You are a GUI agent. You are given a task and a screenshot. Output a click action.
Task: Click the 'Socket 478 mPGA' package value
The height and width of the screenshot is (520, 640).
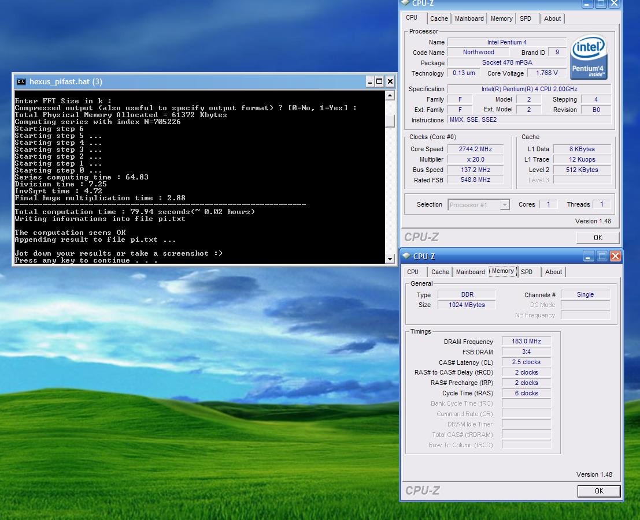pyautogui.click(x=507, y=62)
